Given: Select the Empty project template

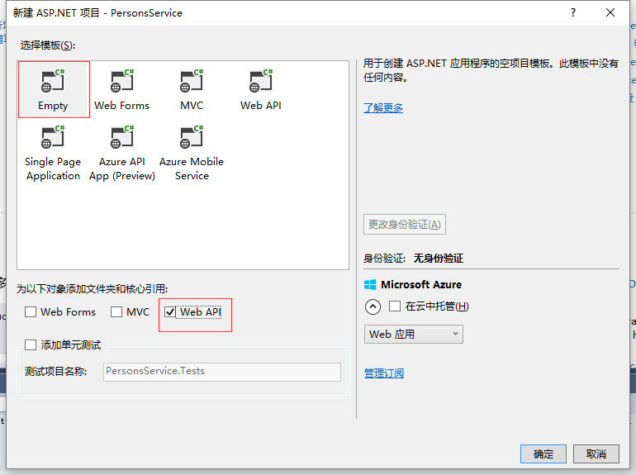Looking at the screenshot, I should coord(53,90).
